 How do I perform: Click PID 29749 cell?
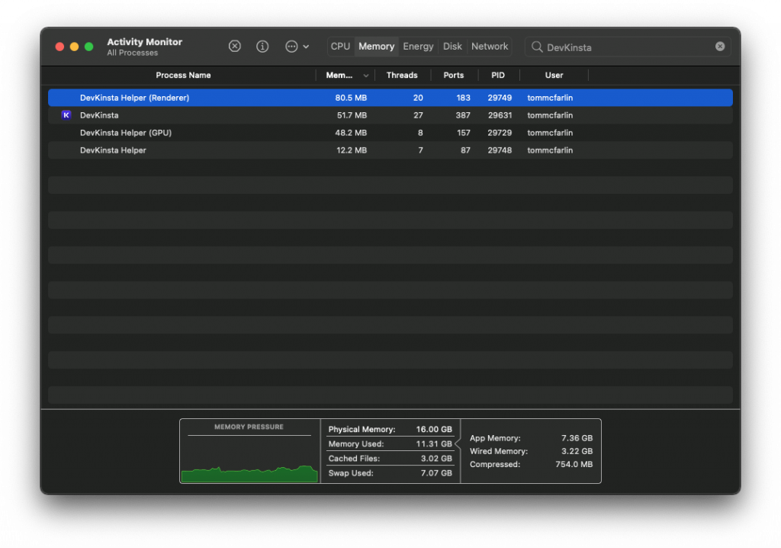pyautogui.click(x=500, y=98)
